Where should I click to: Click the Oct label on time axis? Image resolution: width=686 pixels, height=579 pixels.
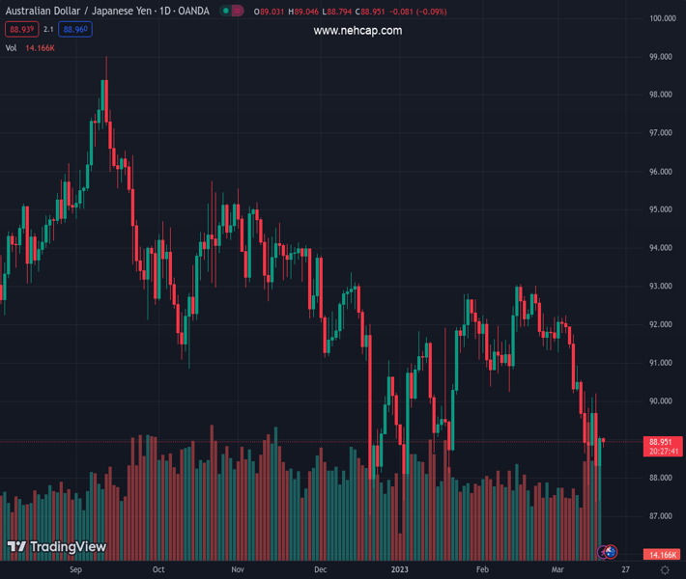158,569
